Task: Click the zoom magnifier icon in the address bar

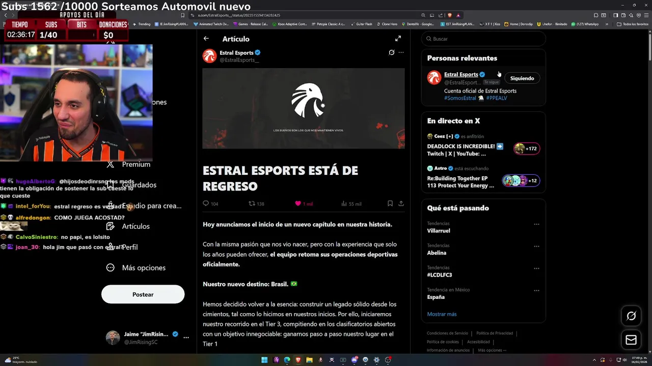Action: click(x=423, y=15)
